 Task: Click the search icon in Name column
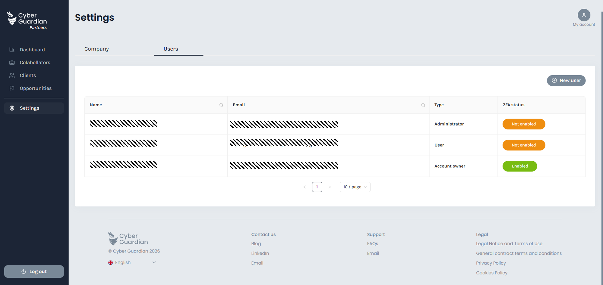coord(221,105)
